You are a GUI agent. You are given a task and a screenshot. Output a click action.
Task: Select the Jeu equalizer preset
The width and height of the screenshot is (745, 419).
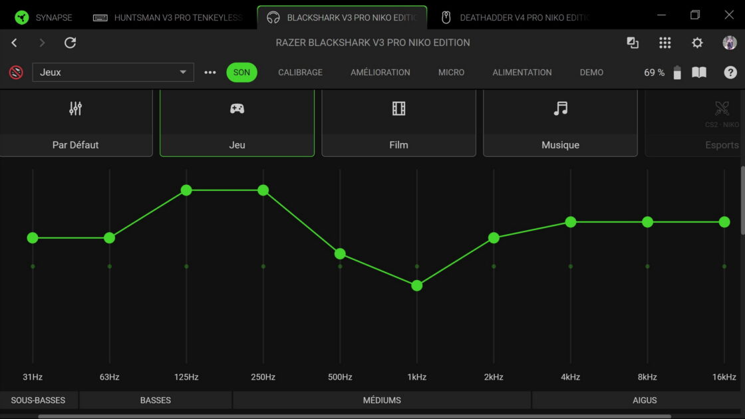pyautogui.click(x=237, y=123)
